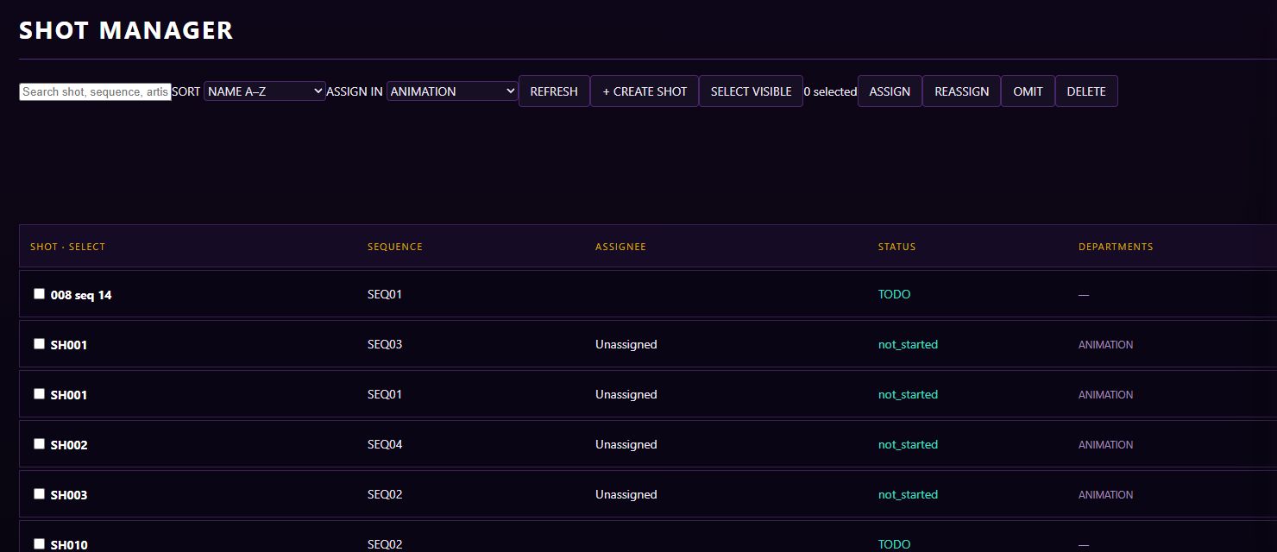Click the TODO status in SH010 row
Viewport: 1277px width, 552px height.
tap(894, 544)
